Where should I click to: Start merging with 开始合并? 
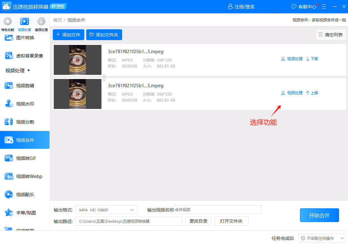point(319,215)
